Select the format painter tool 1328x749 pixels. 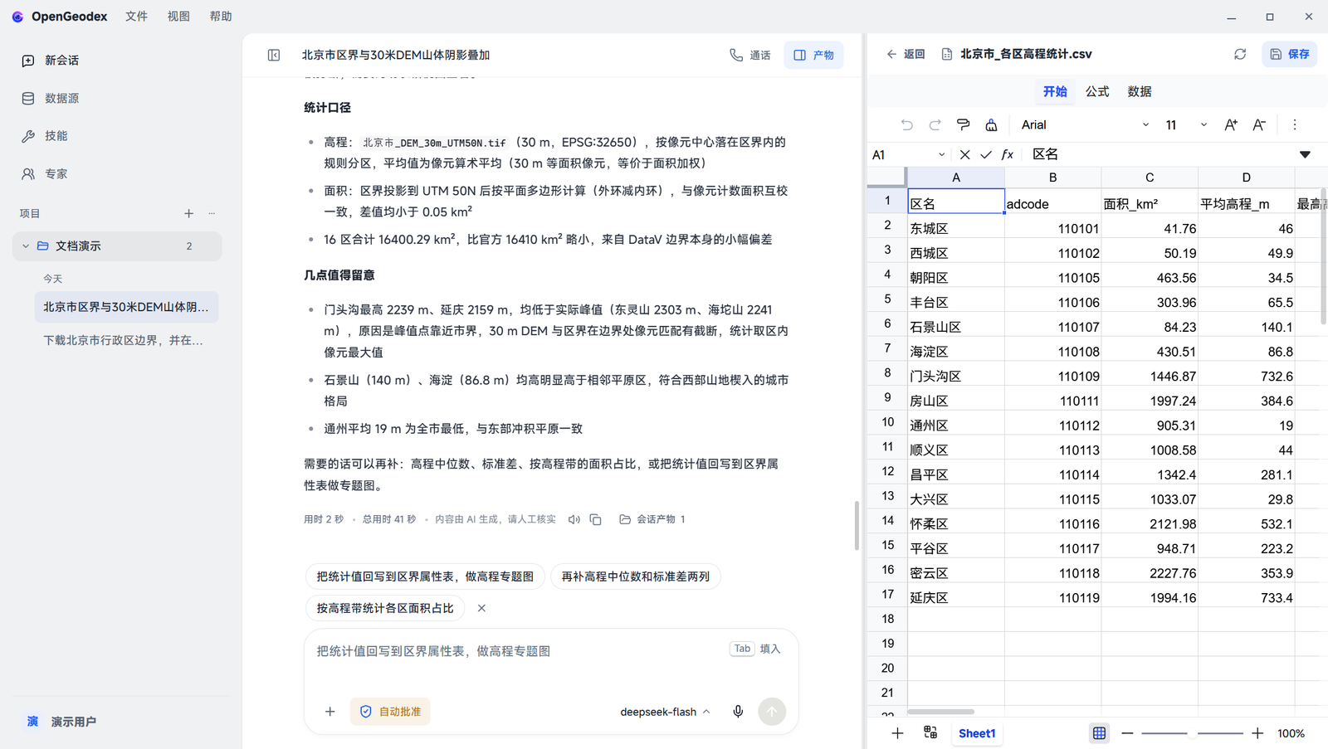963,124
